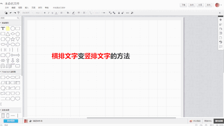
Task: Click the overlapping-shapes icon at the toolbar's left end
Action: point(6,13)
